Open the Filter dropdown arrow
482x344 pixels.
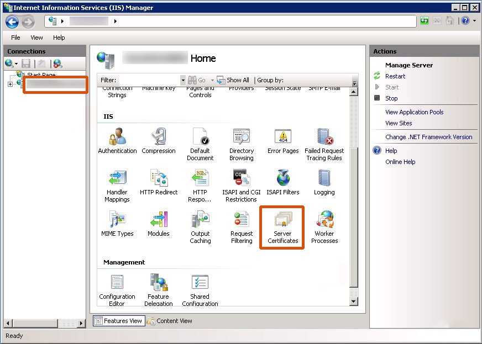pyautogui.click(x=183, y=80)
